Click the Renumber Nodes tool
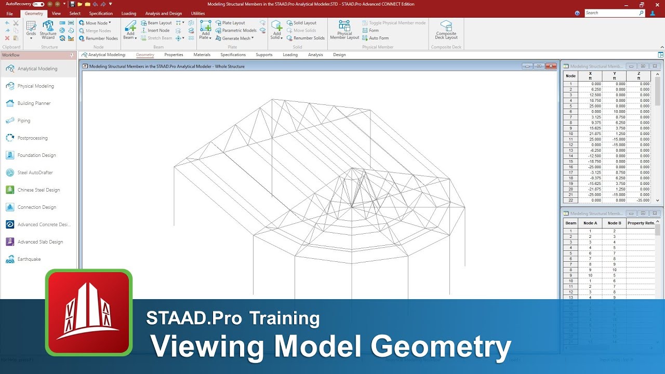The image size is (665, 374). tap(98, 38)
